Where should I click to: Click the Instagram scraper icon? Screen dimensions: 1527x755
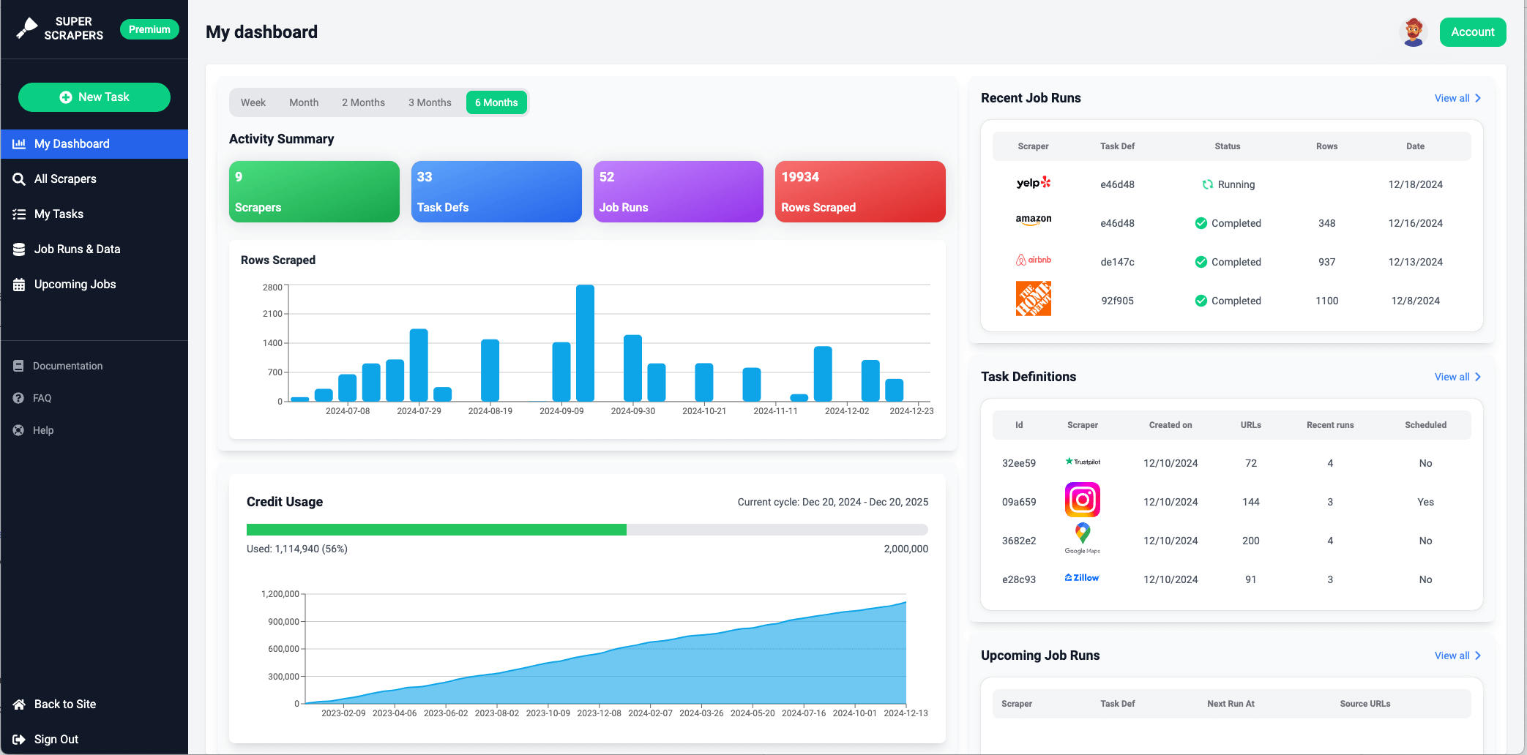click(1082, 500)
